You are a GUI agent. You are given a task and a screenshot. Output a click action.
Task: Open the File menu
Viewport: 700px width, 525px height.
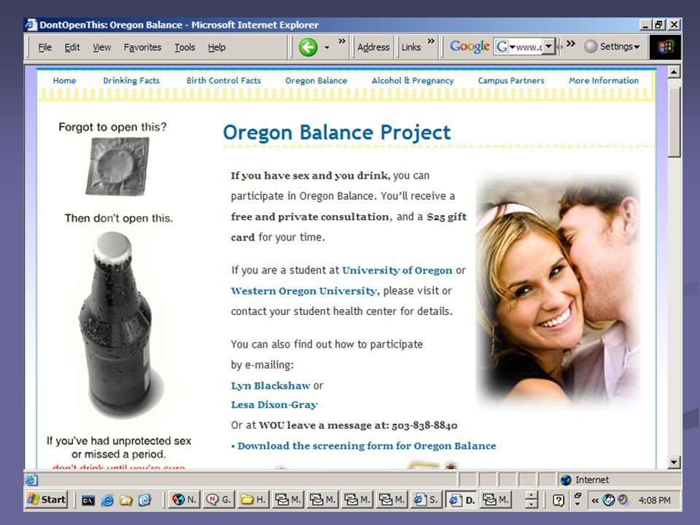[x=44, y=47]
